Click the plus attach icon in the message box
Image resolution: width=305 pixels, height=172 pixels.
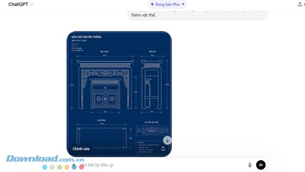[x=74, y=165]
